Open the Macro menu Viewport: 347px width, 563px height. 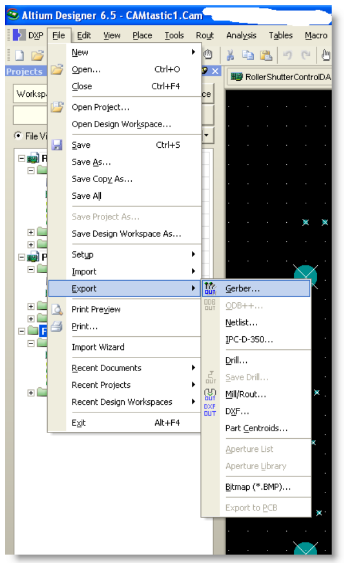click(x=316, y=35)
